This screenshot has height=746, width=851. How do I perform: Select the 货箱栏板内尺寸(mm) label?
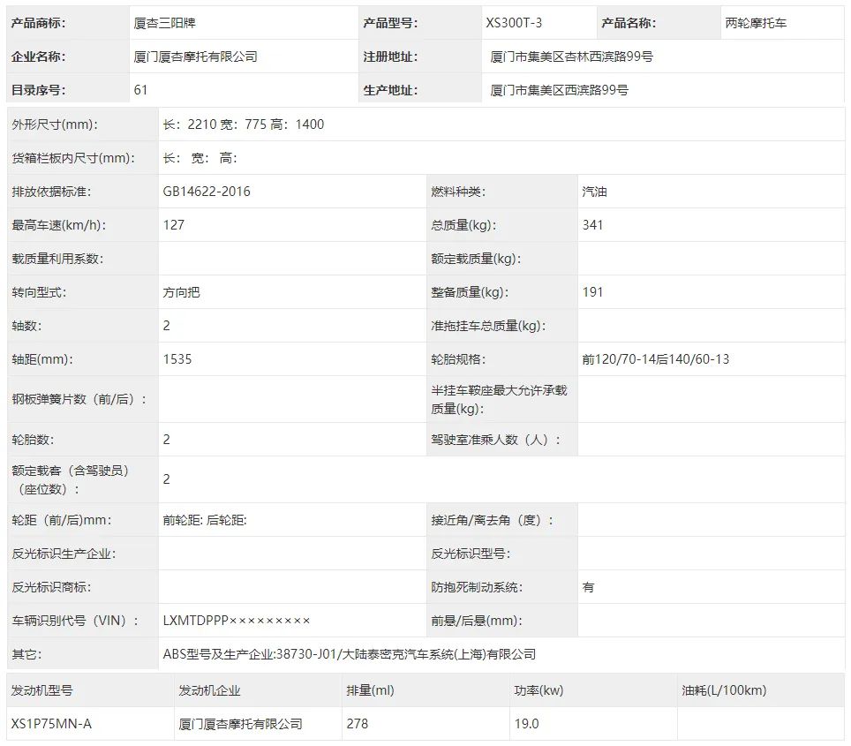click(x=73, y=158)
